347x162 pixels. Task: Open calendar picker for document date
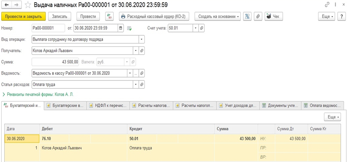[x=121, y=28]
